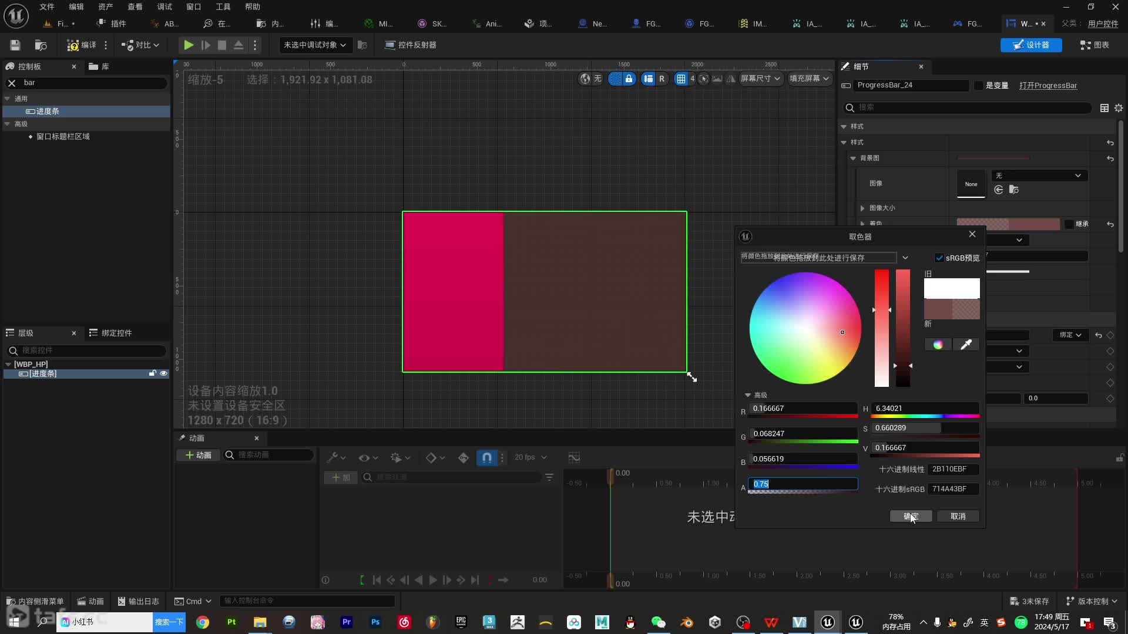This screenshot has height=634, width=1128.
Task: Open the Tools menu
Action: 223,6
